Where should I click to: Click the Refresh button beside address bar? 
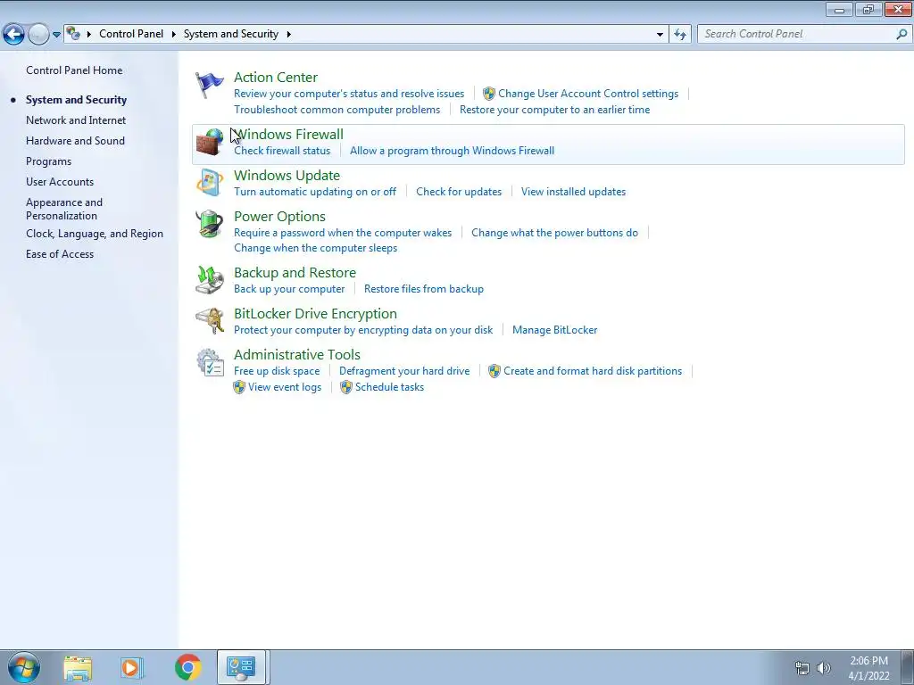point(680,35)
